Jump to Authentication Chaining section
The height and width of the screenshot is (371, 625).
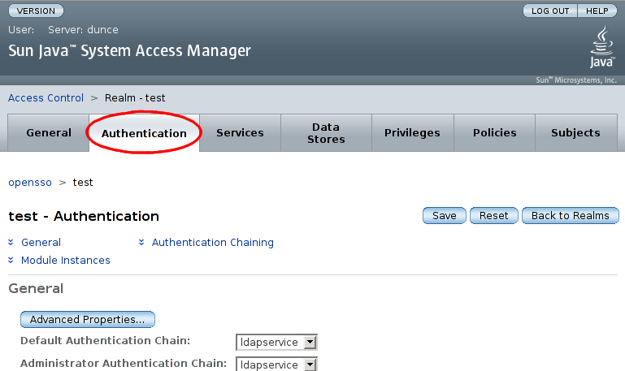pos(213,243)
